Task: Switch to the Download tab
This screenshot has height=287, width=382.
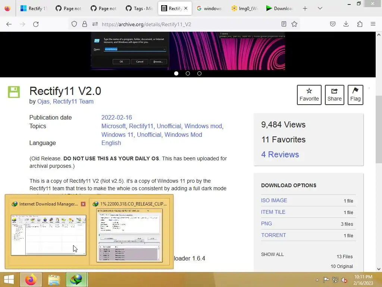Action: (279, 9)
